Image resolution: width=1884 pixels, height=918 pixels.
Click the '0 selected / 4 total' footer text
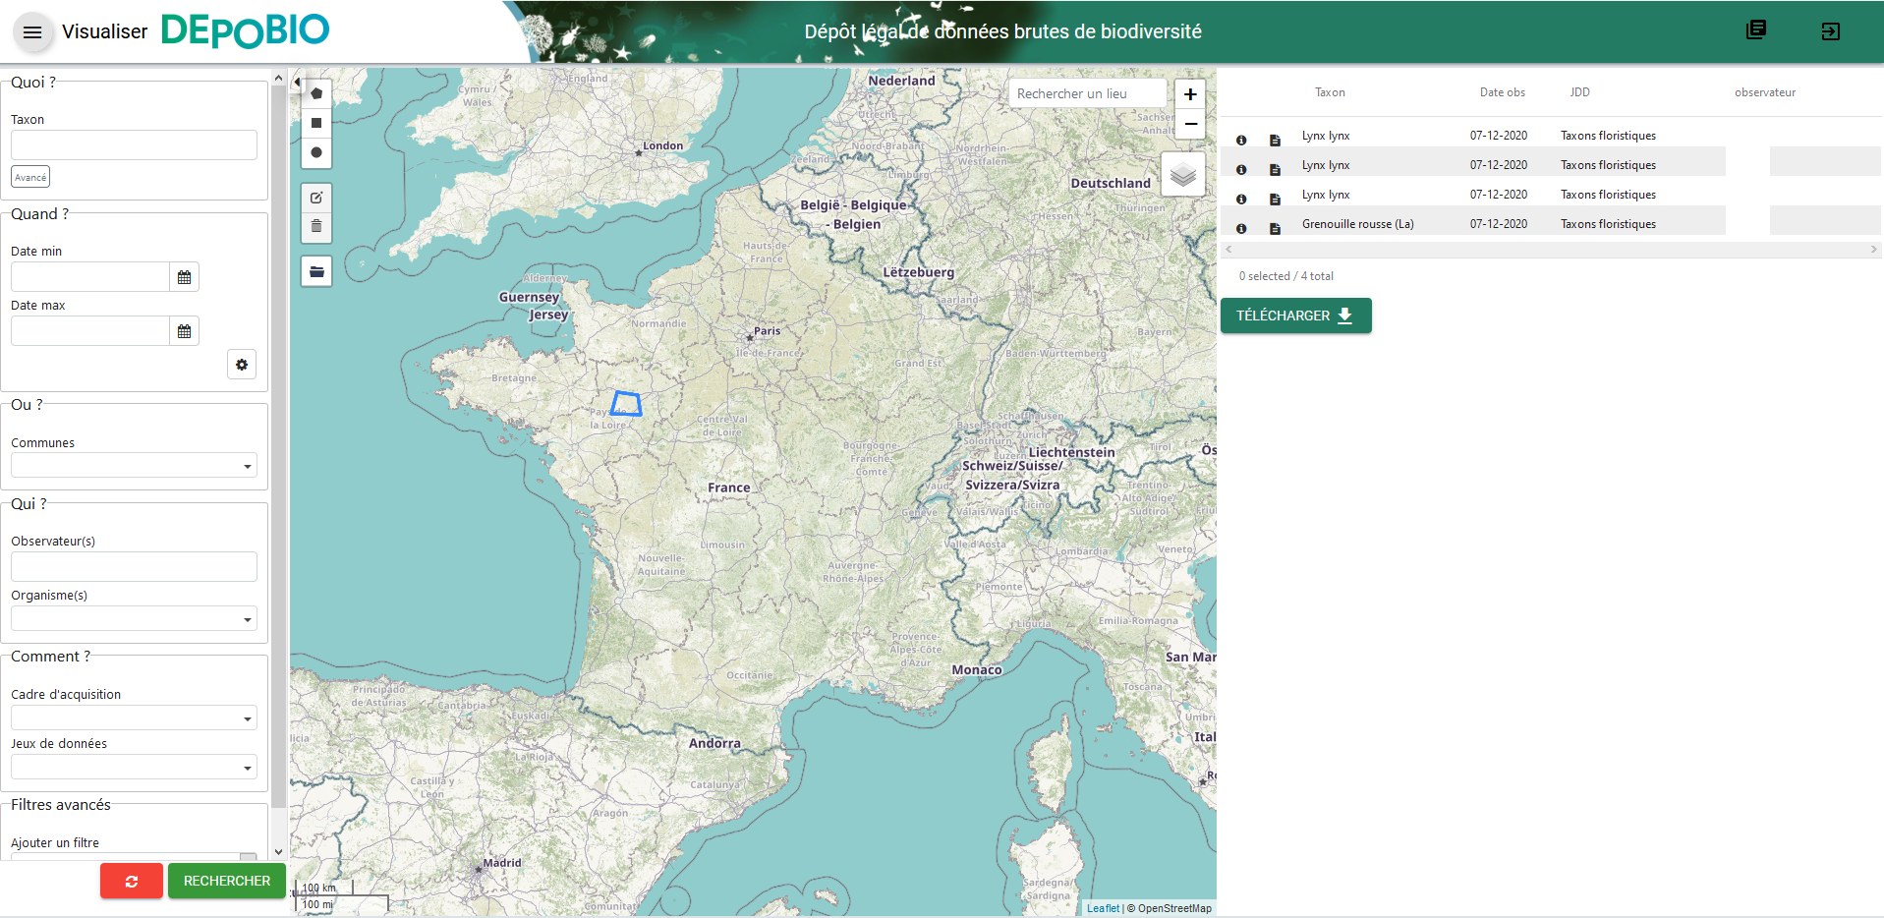pos(1285,276)
